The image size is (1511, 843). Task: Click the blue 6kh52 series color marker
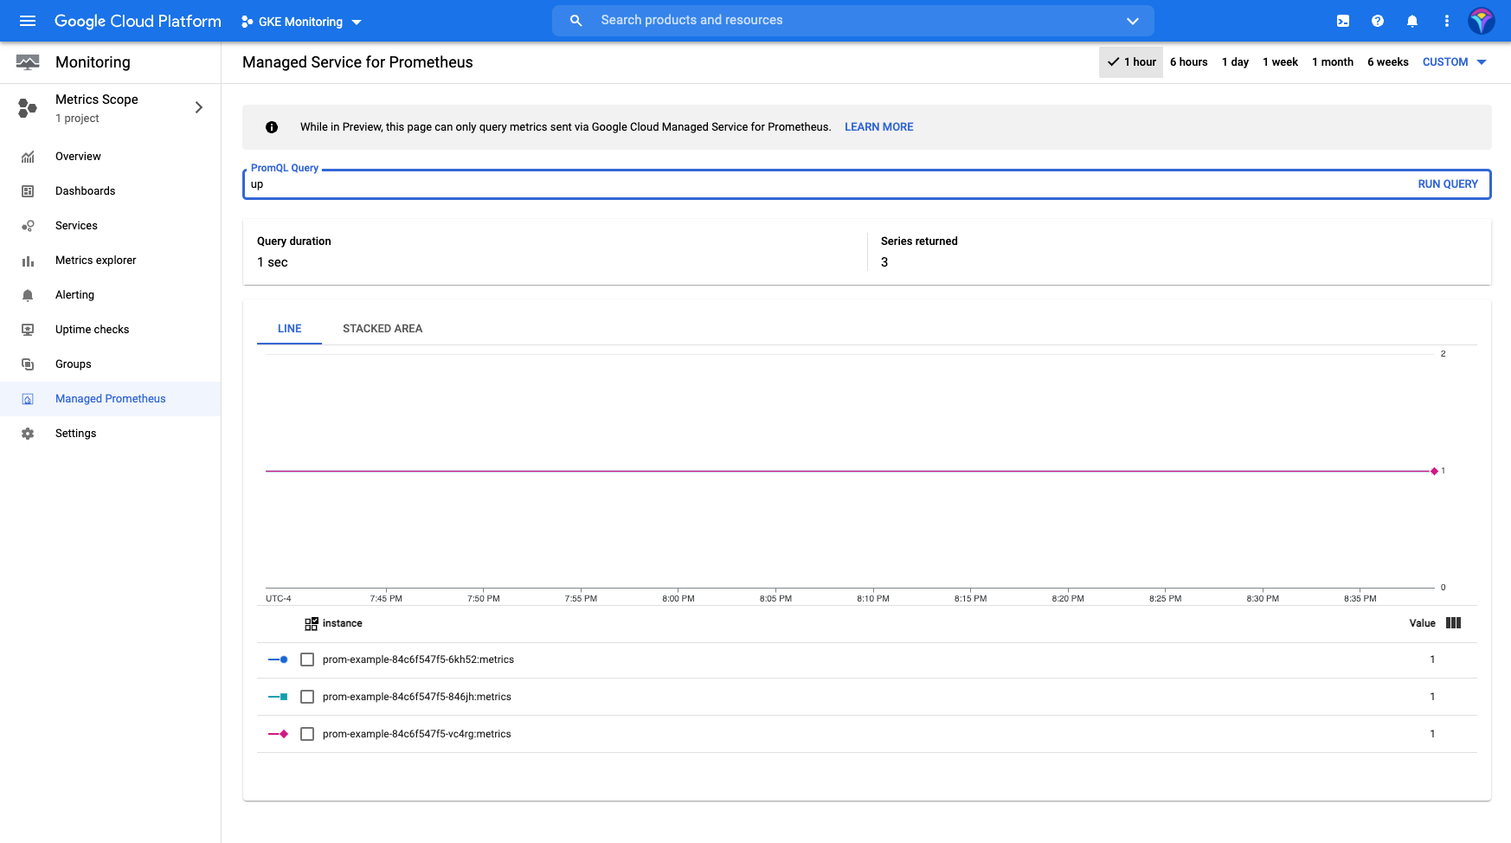(x=278, y=660)
